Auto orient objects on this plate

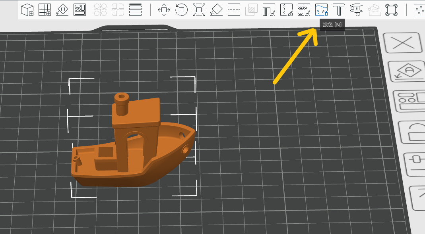click(x=408, y=71)
